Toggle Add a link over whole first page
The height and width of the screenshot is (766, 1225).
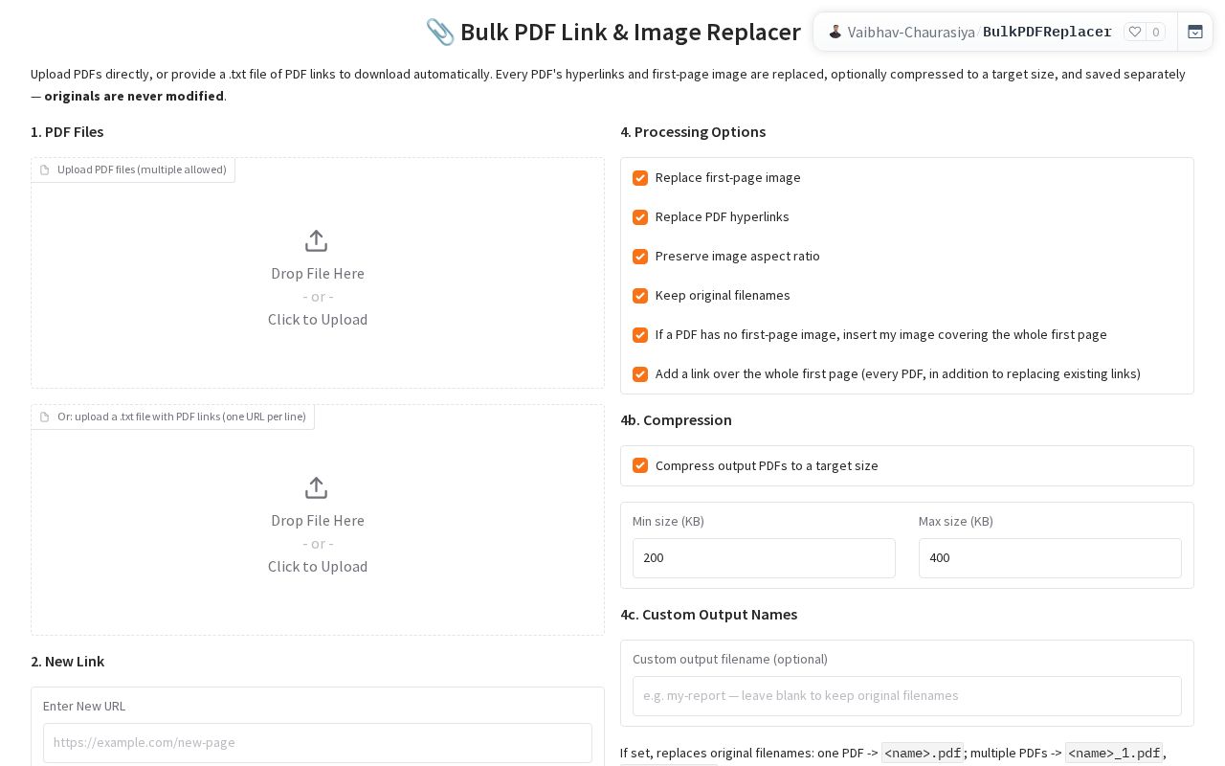640,374
